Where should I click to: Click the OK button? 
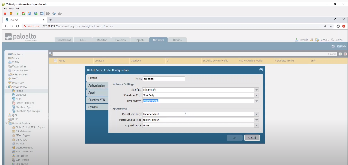(x=235, y=138)
